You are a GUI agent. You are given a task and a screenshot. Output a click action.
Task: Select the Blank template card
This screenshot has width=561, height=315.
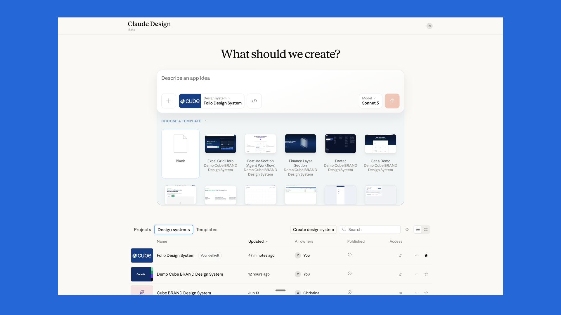coord(181,154)
